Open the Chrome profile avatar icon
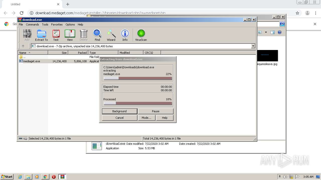Screen dimensions: 321x180 [x=307, y=13]
